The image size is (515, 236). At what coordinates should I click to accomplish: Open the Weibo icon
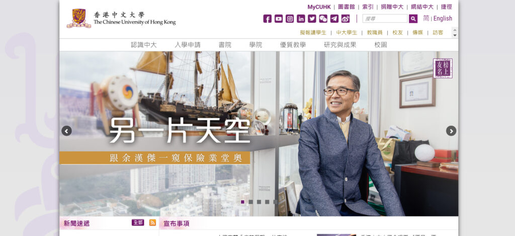(346, 19)
